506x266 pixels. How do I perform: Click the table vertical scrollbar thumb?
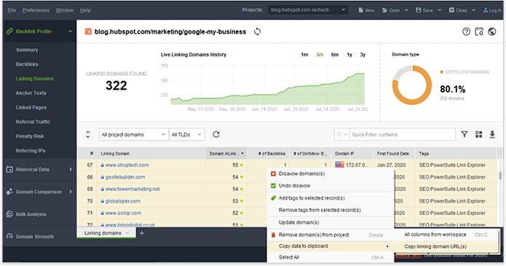(x=500, y=175)
